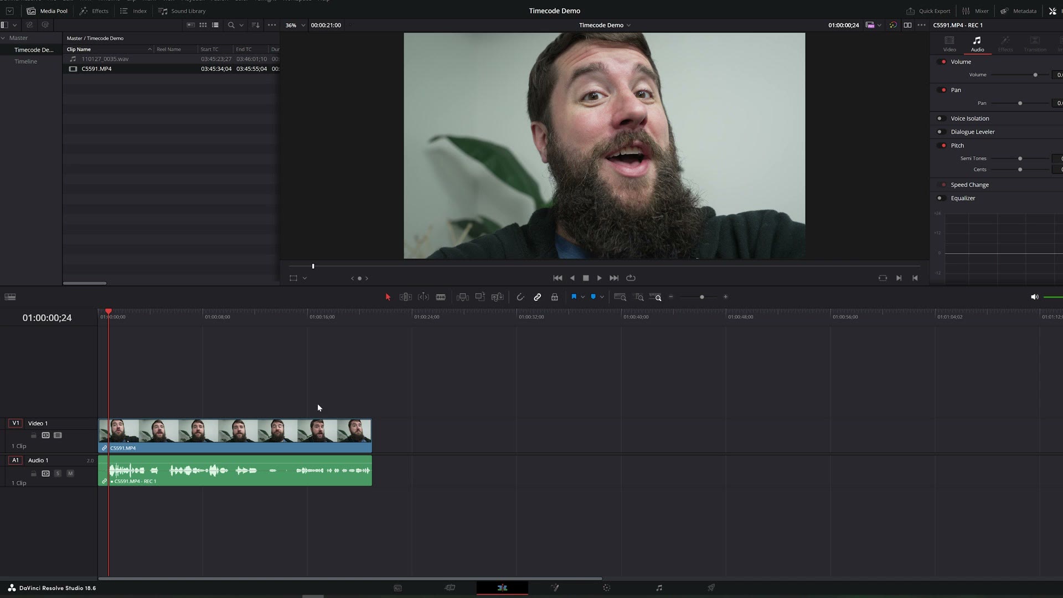Open the Effects panel
Screen dimensions: 1063x598
[94, 11]
